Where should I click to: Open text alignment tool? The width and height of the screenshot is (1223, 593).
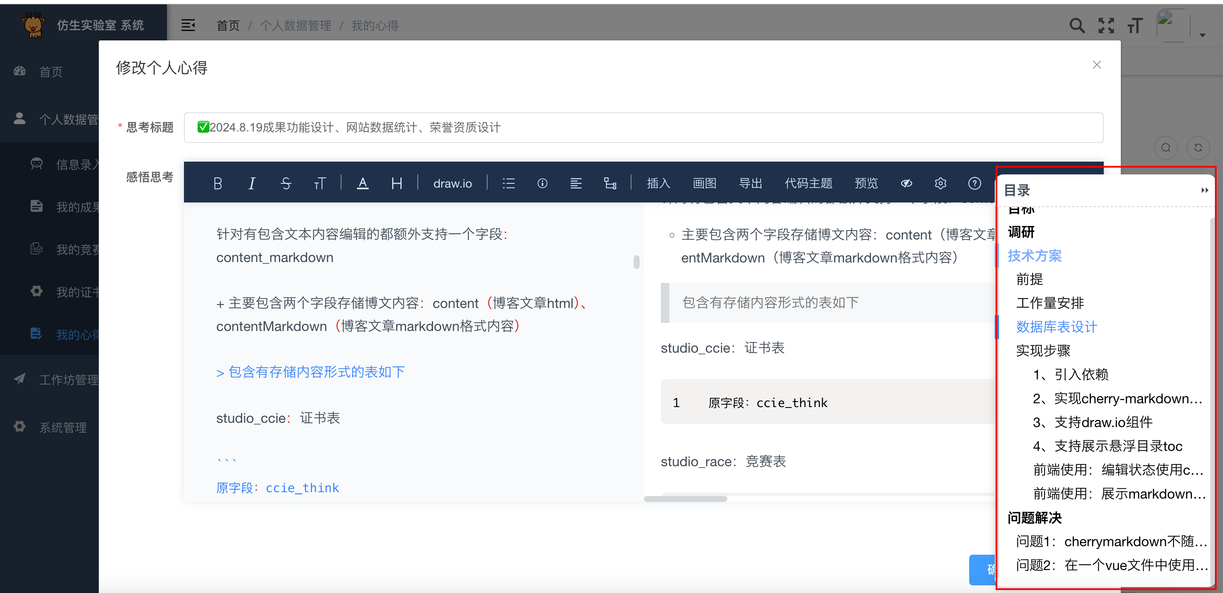pos(576,184)
